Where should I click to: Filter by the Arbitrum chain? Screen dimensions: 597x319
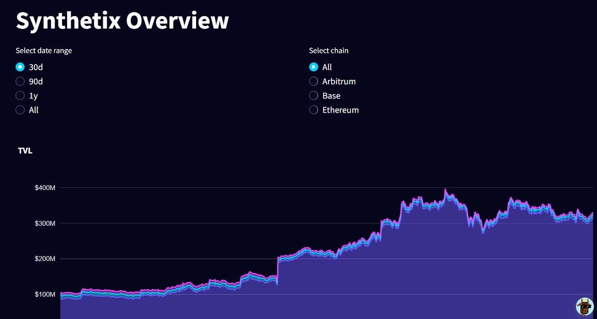(314, 81)
